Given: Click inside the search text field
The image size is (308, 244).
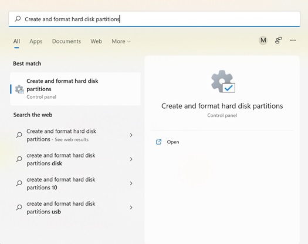Looking at the screenshot, I should click(x=154, y=19).
